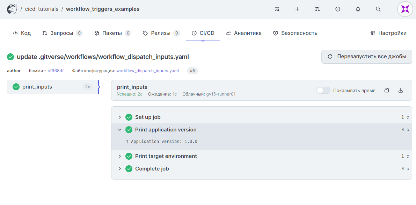Expand the Print target environment step

[x=120, y=156]
